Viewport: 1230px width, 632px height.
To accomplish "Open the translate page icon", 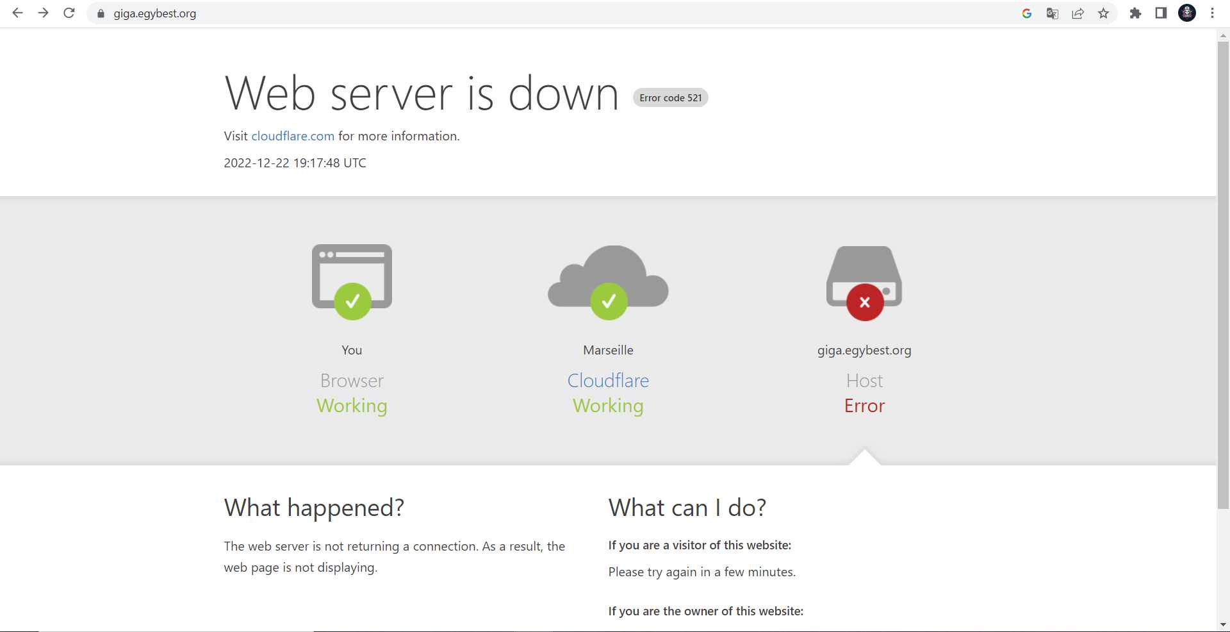I will click(x=1052, y=13).
